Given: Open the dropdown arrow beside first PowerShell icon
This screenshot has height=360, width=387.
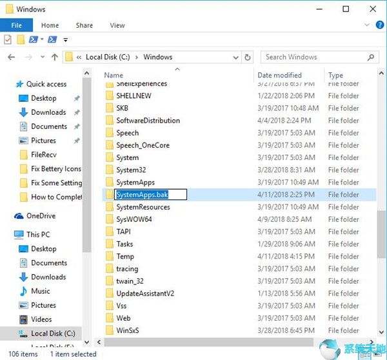Looking at the screenshot, I should tap(42, 39).
